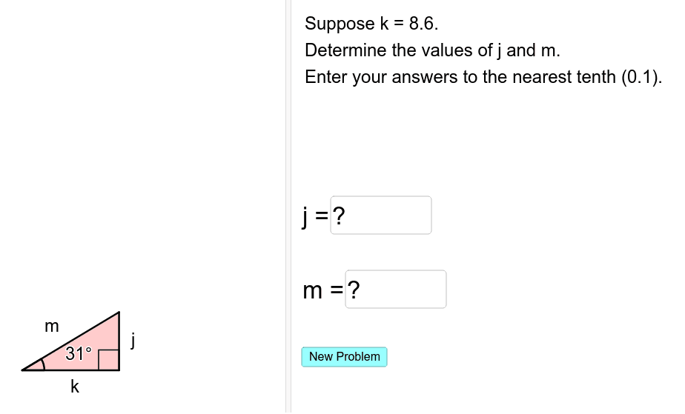This screenshot has width=685, height=414.
Task: Click the j answer input box
Action: click(381, 215)
